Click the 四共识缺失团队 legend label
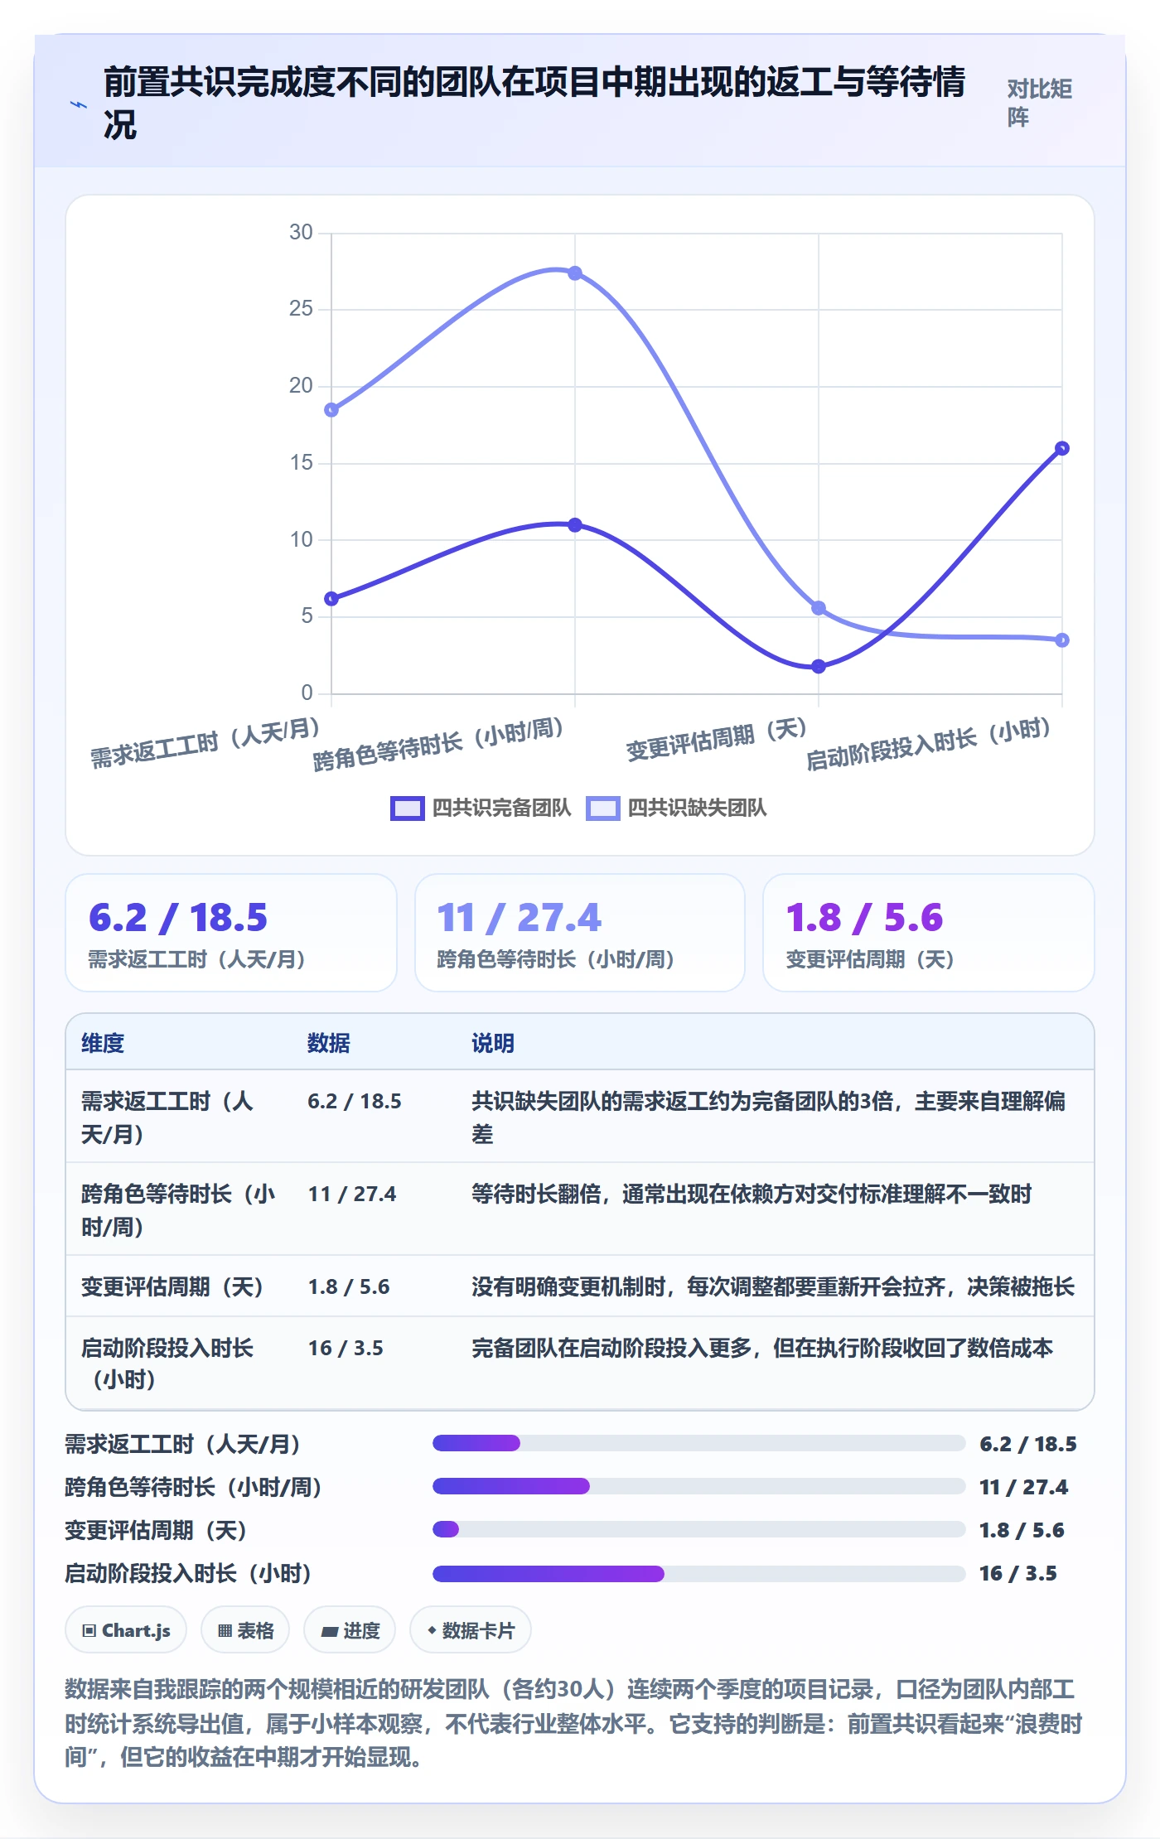This screenshot has height=1839, width=1160. (697, 808)
